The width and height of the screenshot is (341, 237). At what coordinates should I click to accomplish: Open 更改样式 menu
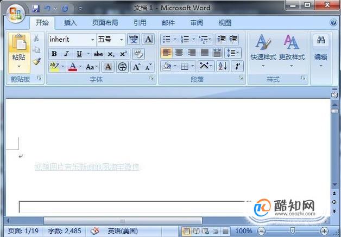click(292, 50)
